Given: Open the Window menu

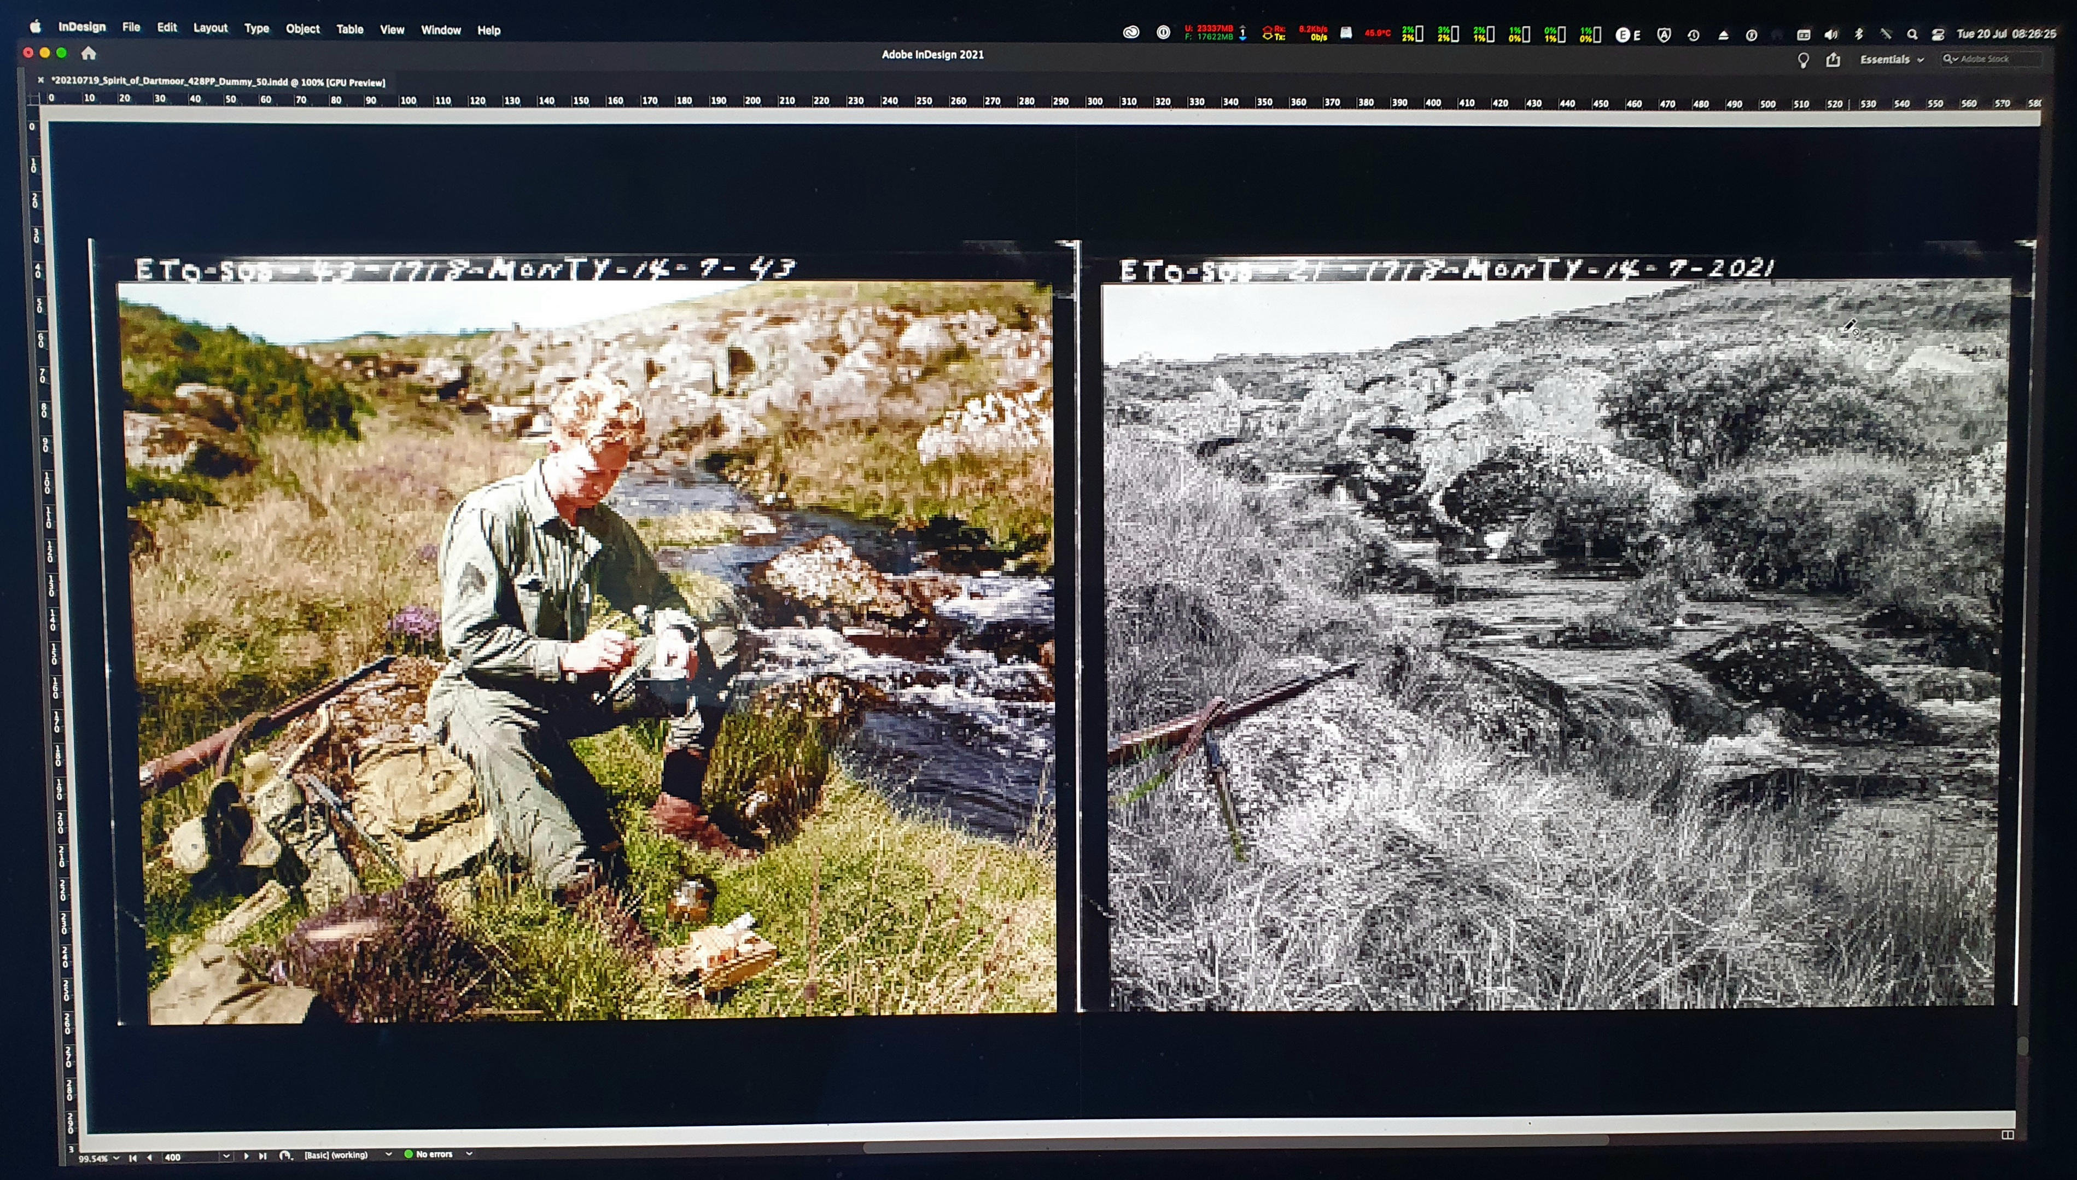Looking at the screenshot, I should click(x=441, y=30).
